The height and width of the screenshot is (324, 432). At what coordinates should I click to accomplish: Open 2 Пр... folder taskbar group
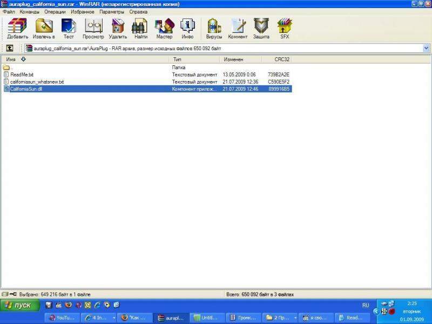point(280,318)
